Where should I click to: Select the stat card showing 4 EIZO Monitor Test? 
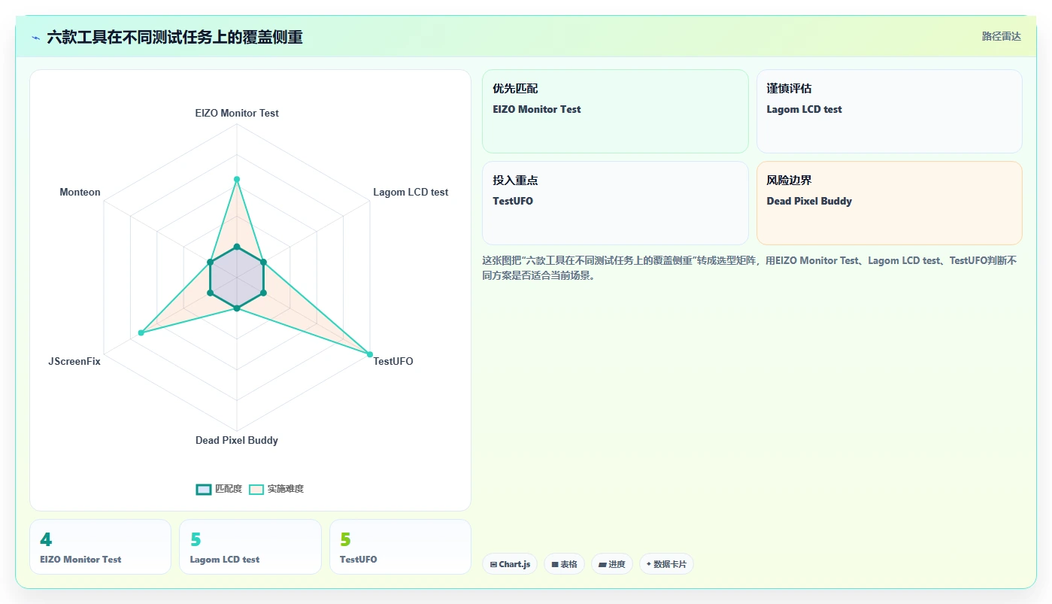coord(100,547)
